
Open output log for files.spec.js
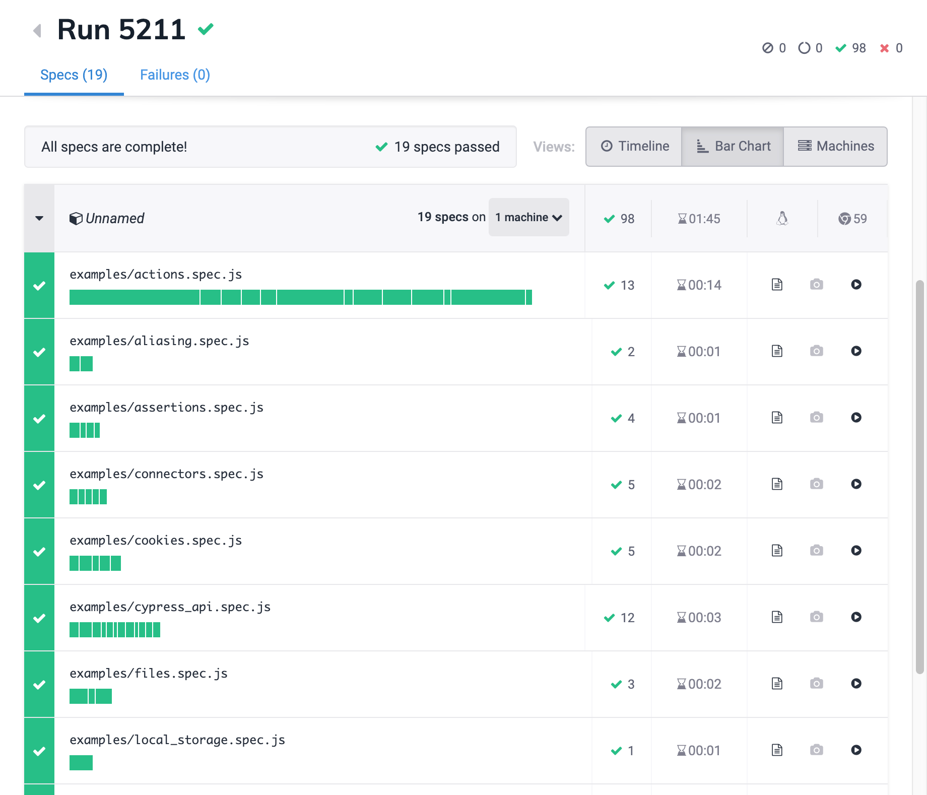[777, 684]
